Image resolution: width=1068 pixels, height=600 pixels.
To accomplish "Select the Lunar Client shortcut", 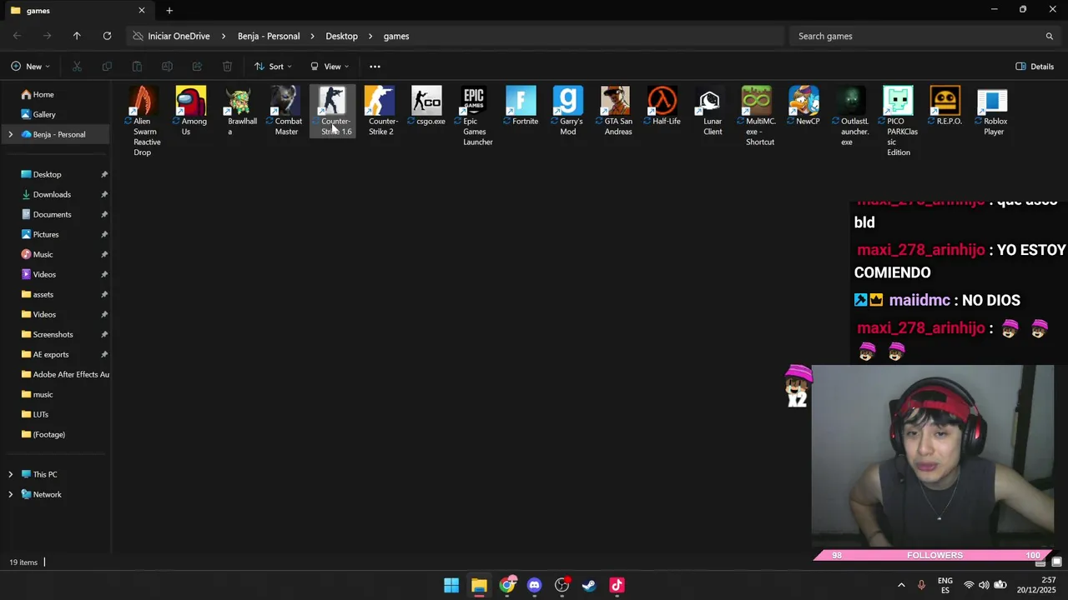I will click(710, 111).
